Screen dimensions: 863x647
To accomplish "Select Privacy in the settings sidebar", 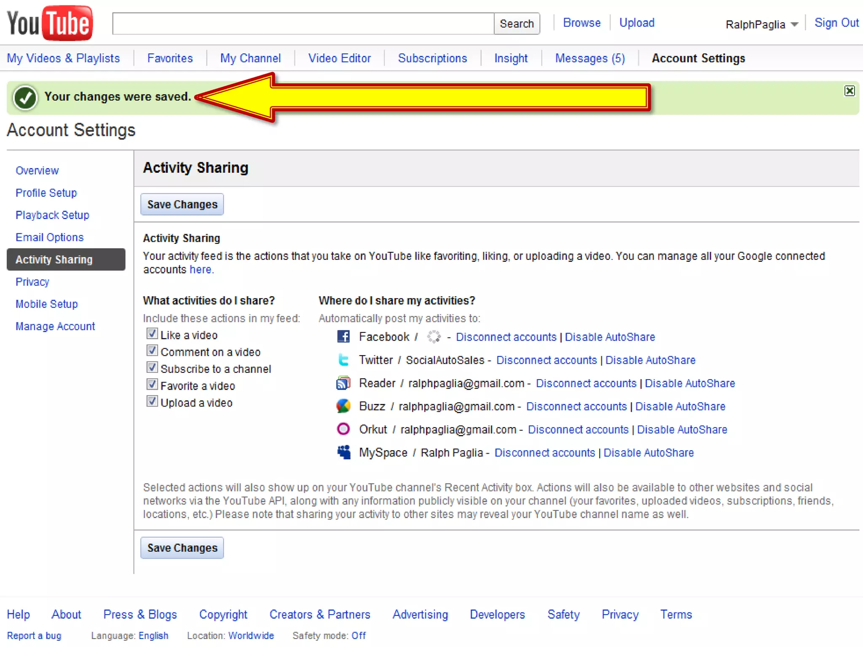I will (x=32, y=282).
